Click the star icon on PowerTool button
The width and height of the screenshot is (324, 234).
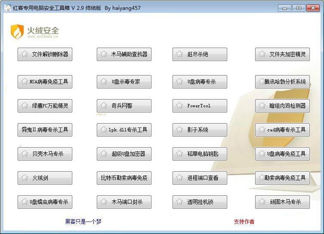[179, 106]
